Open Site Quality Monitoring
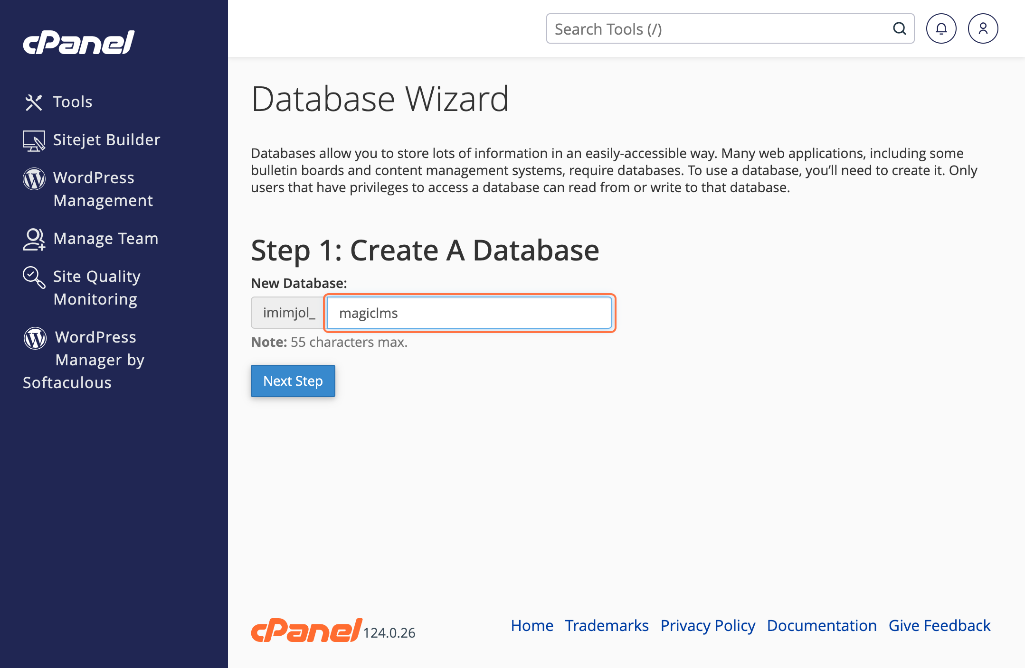 (97, 288)
